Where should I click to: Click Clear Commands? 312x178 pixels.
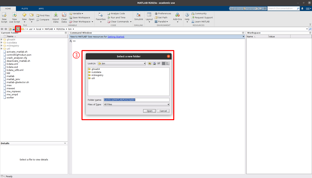tap(118, 22)
